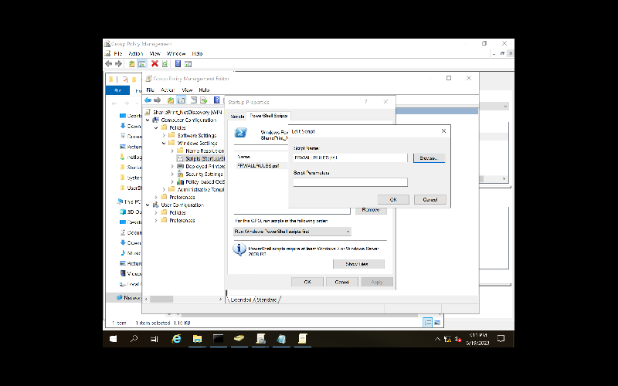Click Up one level icon in Group Policy Management toolbar
The width and height of the screenshot is (618, 386).
pos(131,64)
